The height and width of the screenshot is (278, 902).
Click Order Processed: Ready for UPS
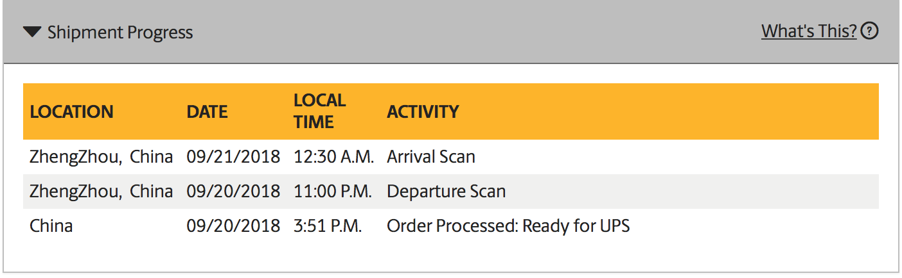(508, 226)
